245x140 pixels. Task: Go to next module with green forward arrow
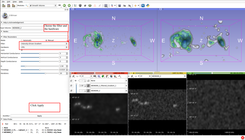[x=69, y=6]
